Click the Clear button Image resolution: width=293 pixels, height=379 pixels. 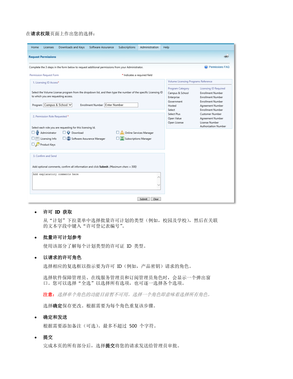tap(156, 199)
